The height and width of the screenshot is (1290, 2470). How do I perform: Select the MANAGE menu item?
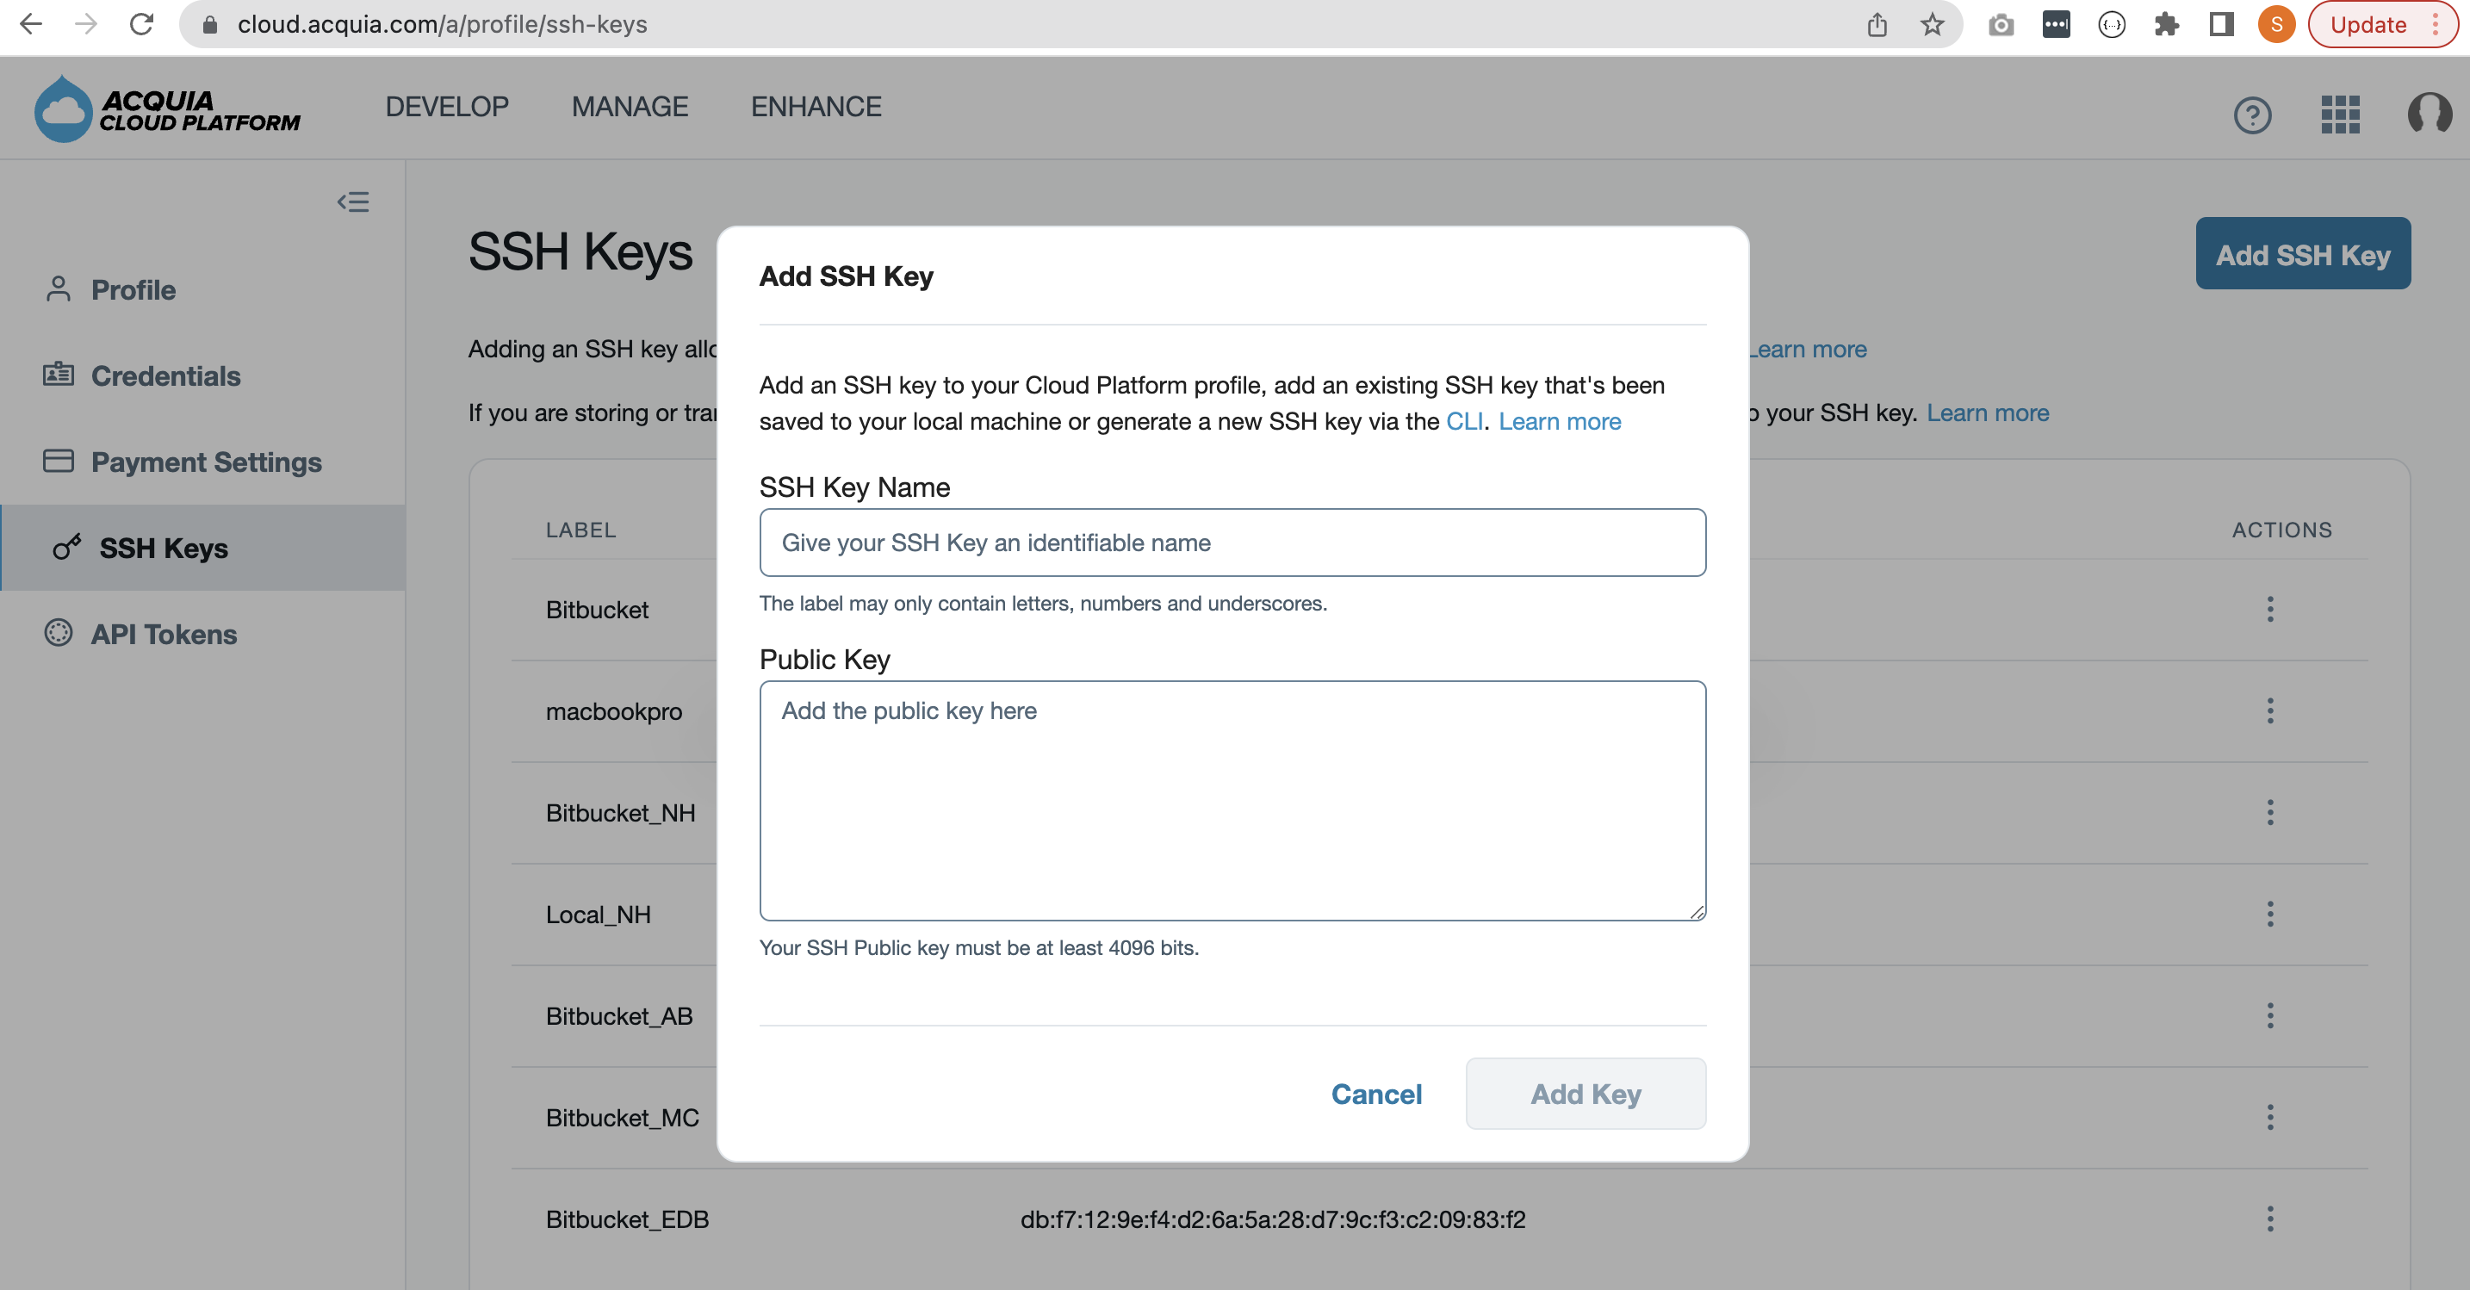click(629, 106)
